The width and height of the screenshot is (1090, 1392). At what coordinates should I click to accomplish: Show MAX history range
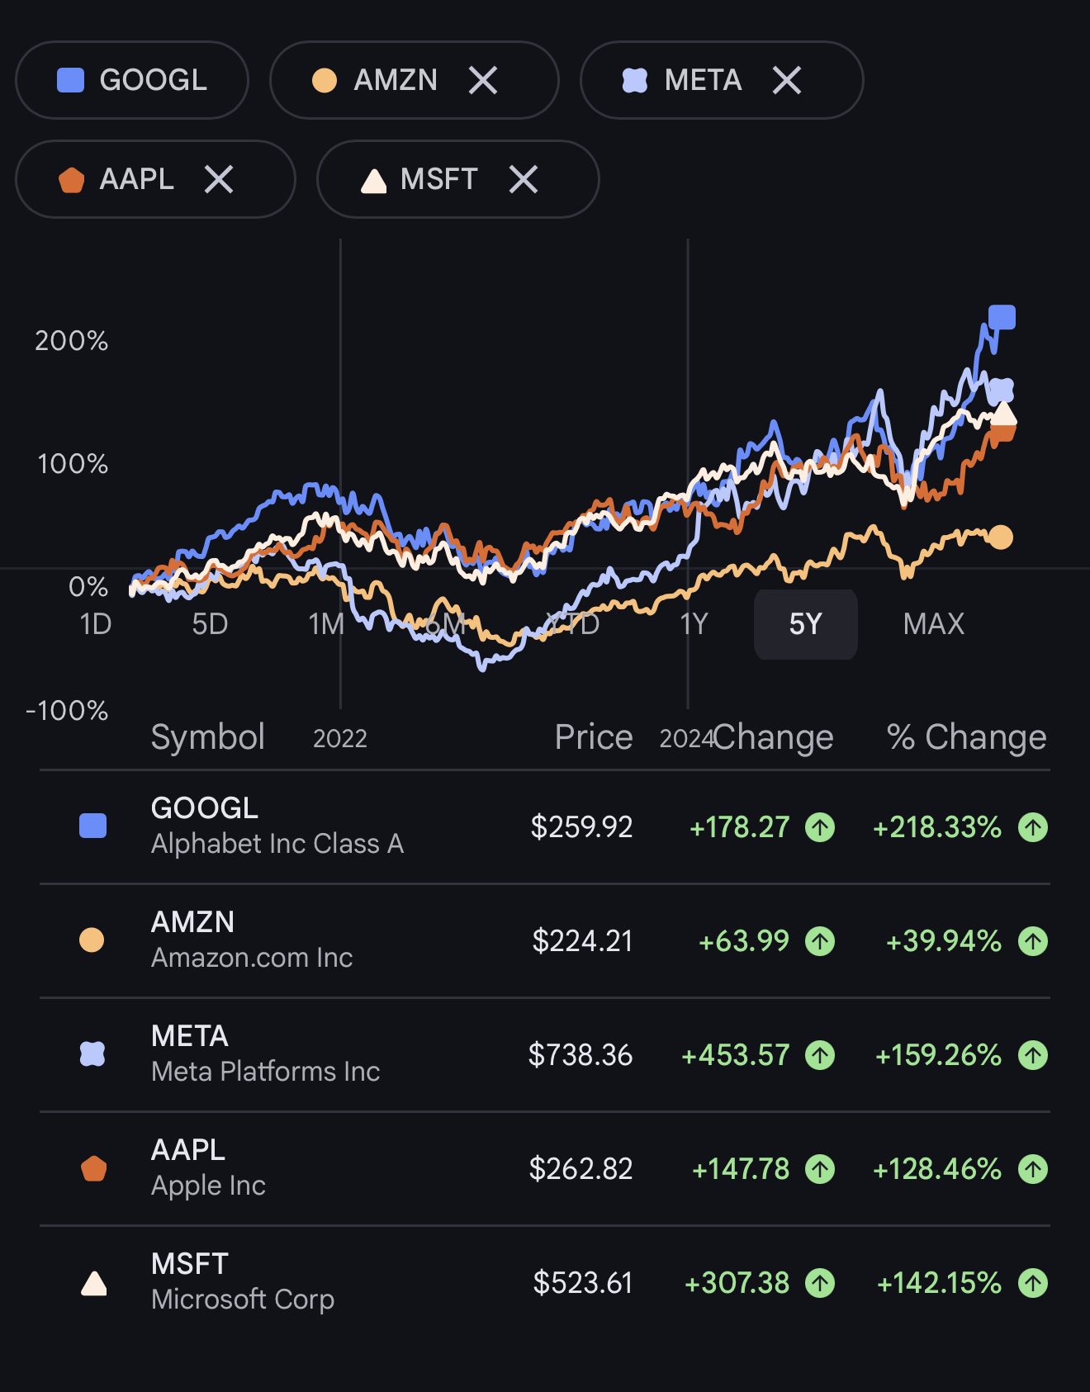pyautogui.click(x=933, y=624)
